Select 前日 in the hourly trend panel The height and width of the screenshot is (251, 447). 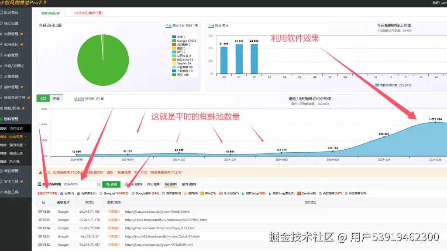click(225, 26)
